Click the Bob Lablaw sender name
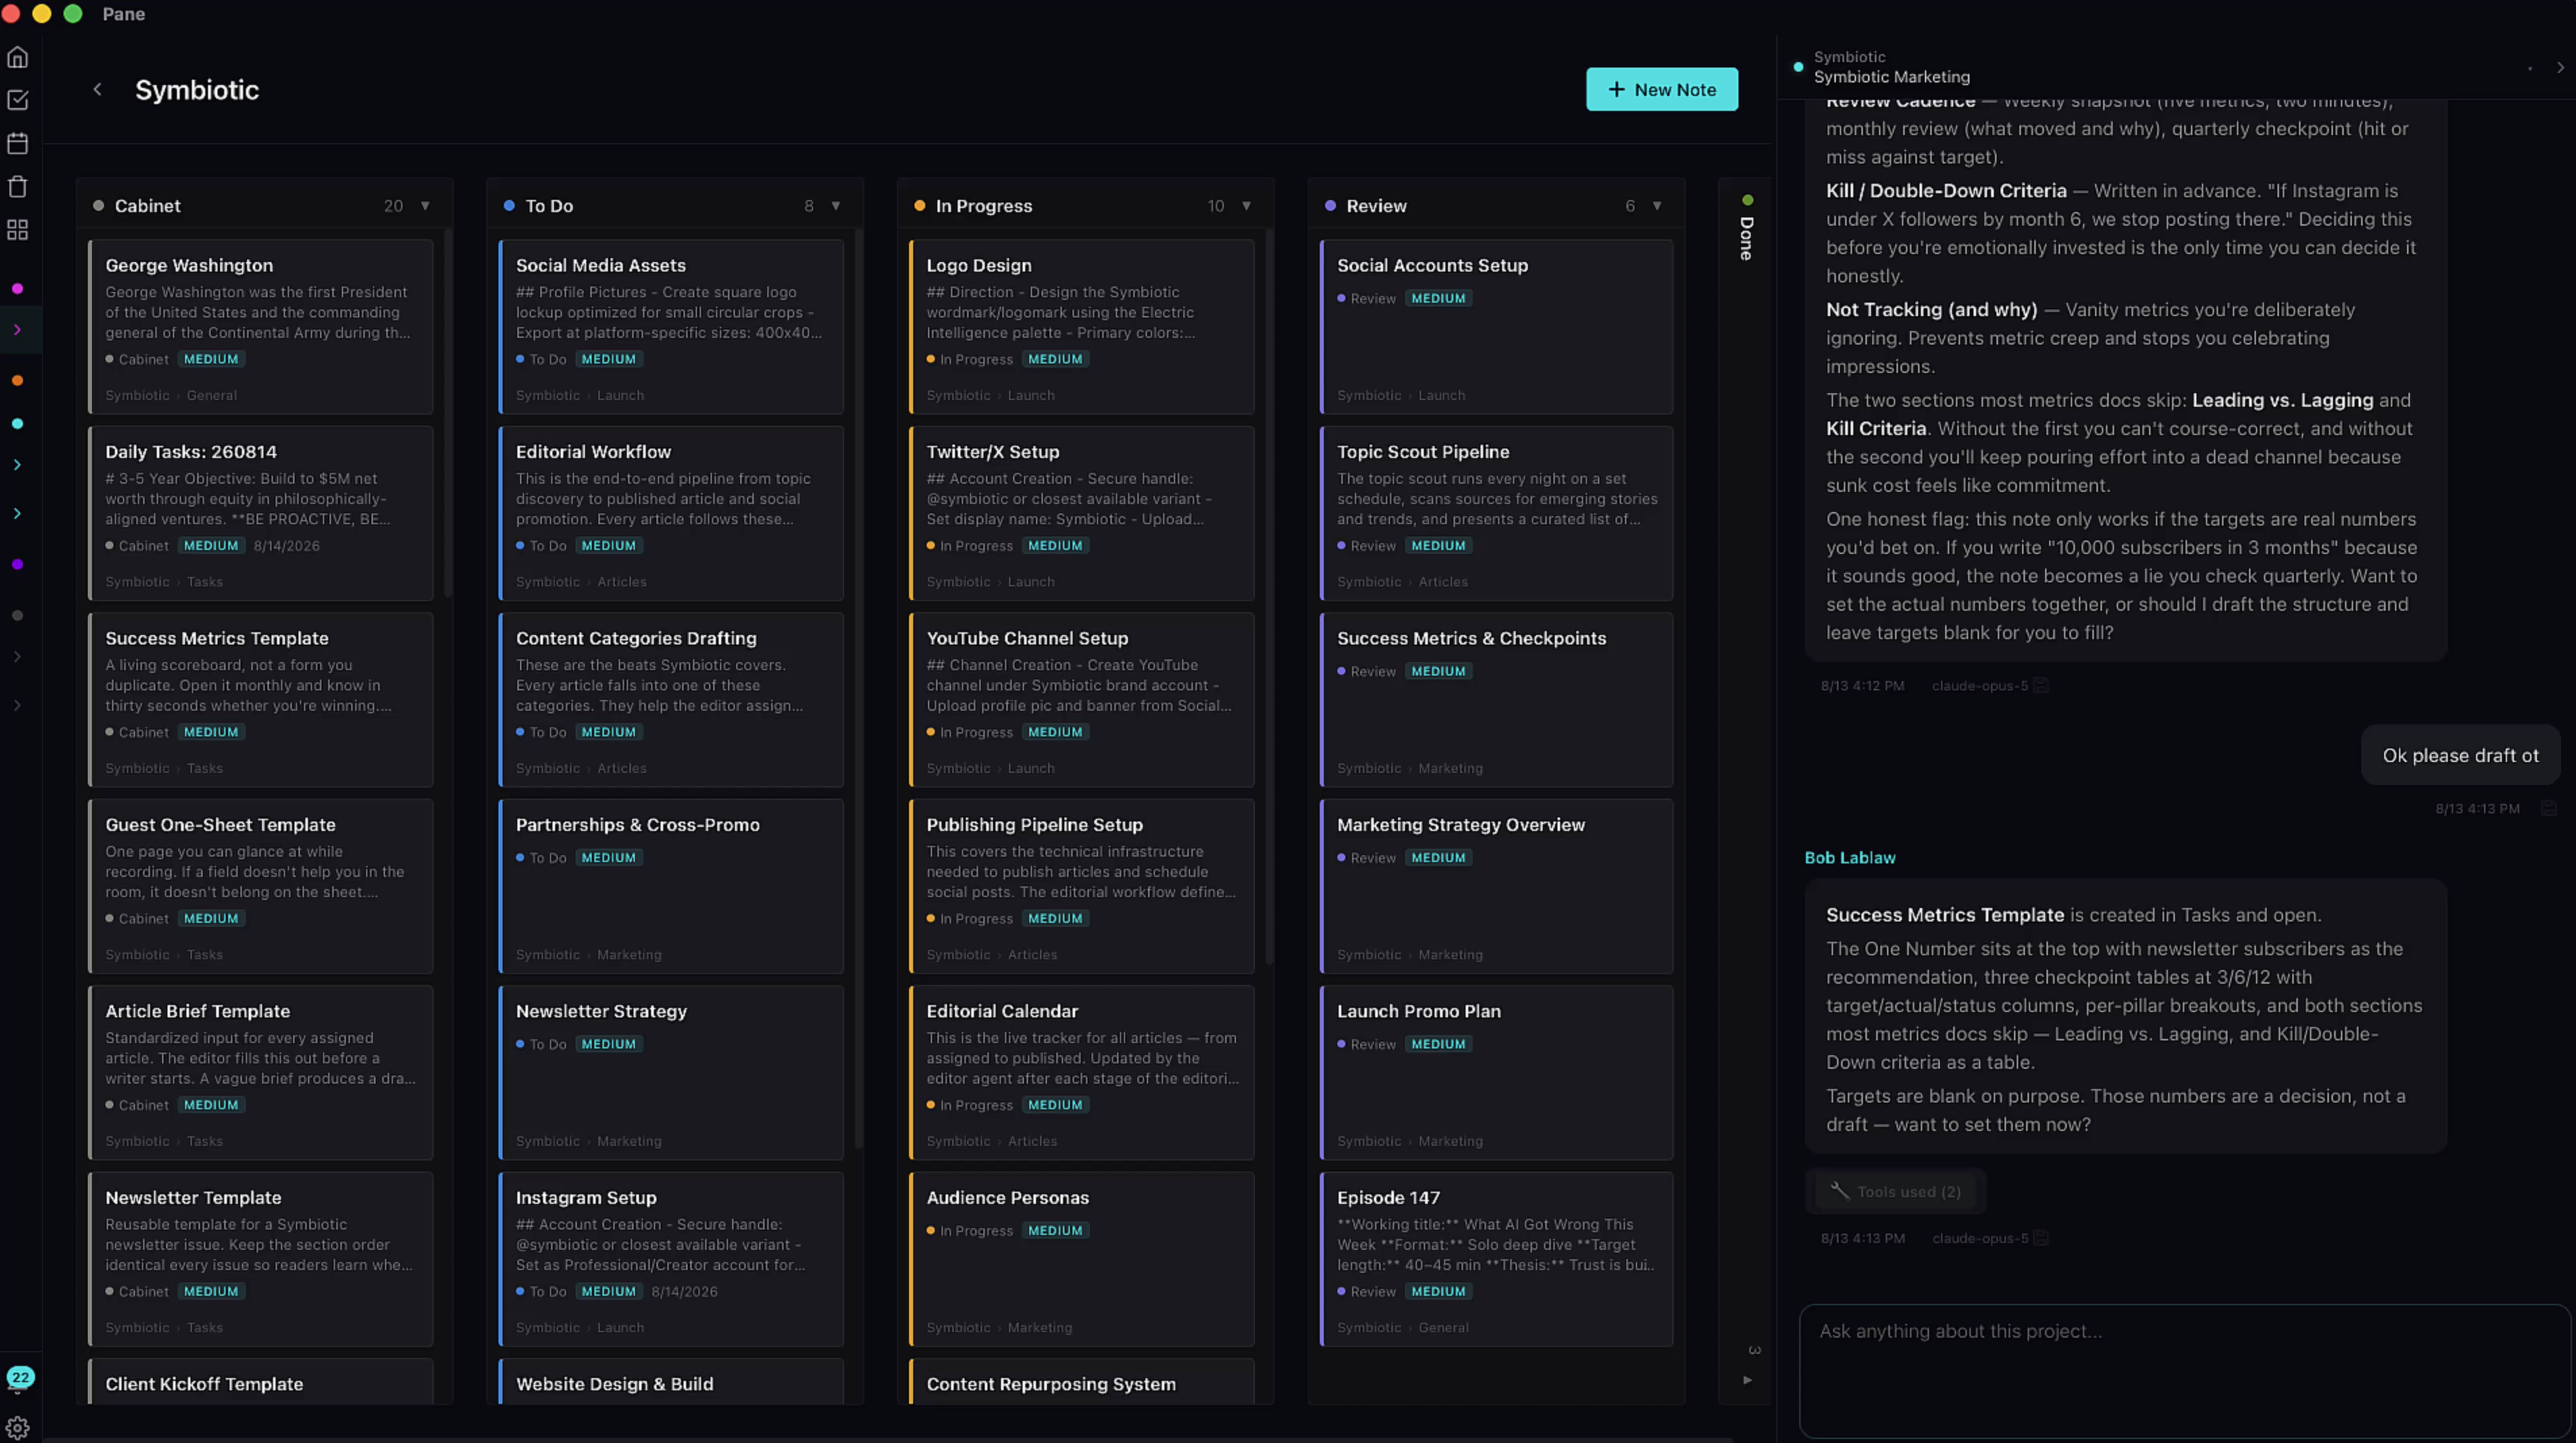This screenshot has width=2576, height=1443. [x=1849, y=857]
